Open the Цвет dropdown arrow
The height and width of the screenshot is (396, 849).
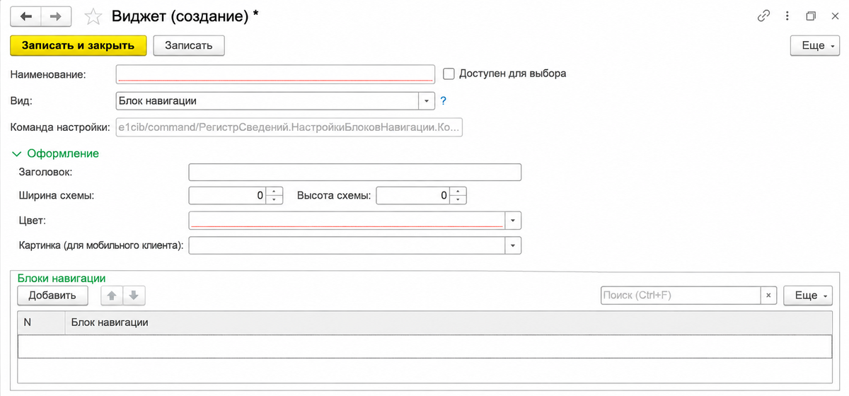(x=513, y=221)
